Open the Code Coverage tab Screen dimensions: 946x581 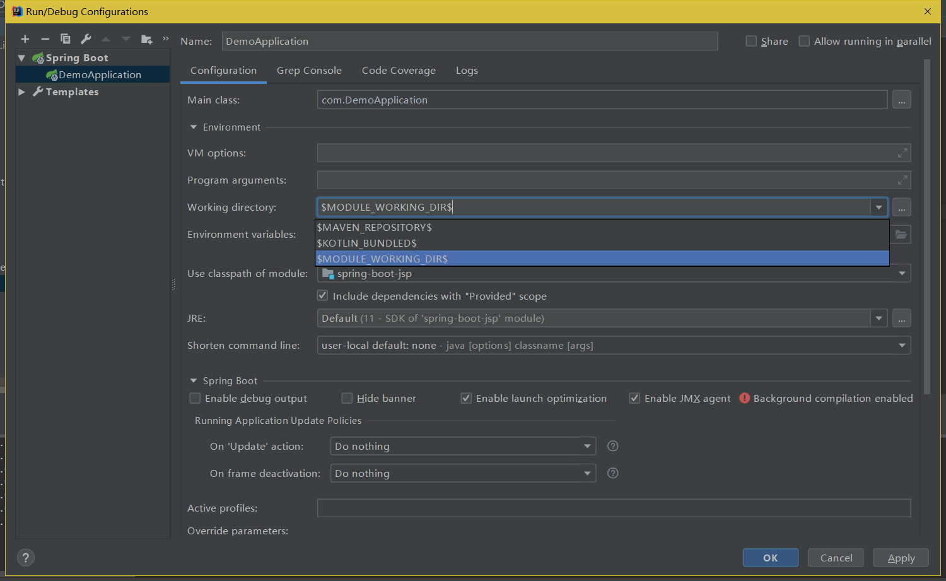click(399, 70)
